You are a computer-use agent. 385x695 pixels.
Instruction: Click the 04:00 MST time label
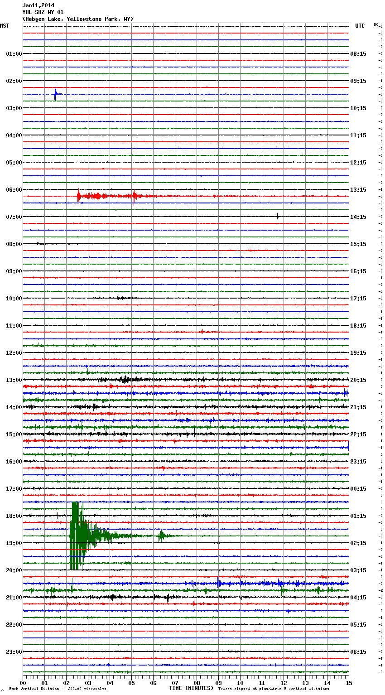tap(14, 135)
